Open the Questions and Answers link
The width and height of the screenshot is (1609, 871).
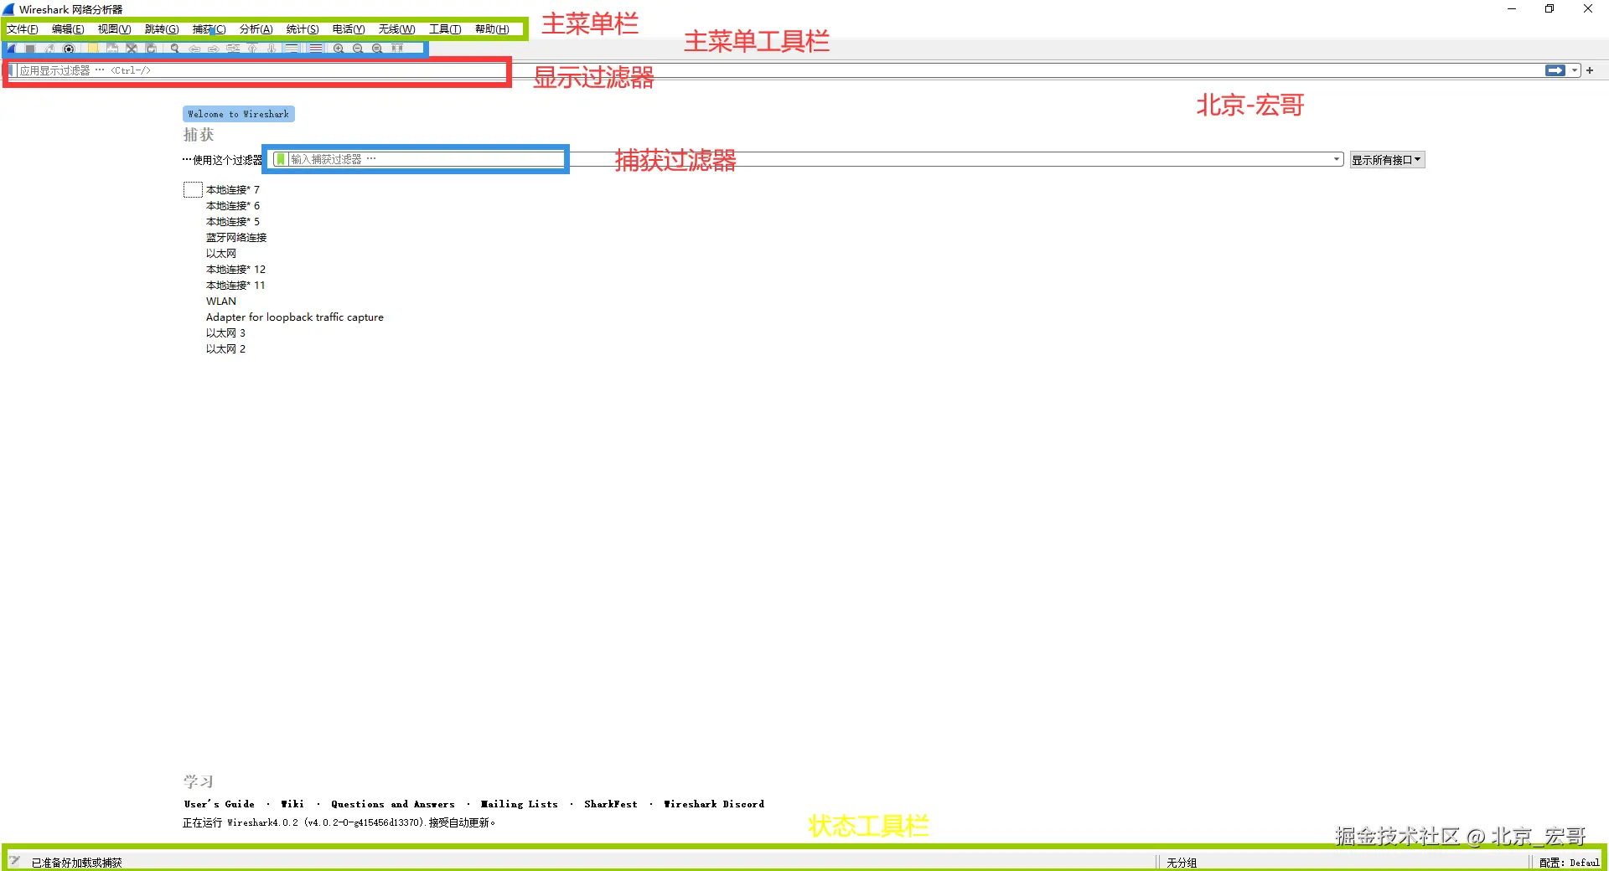(x=393, y=804)
